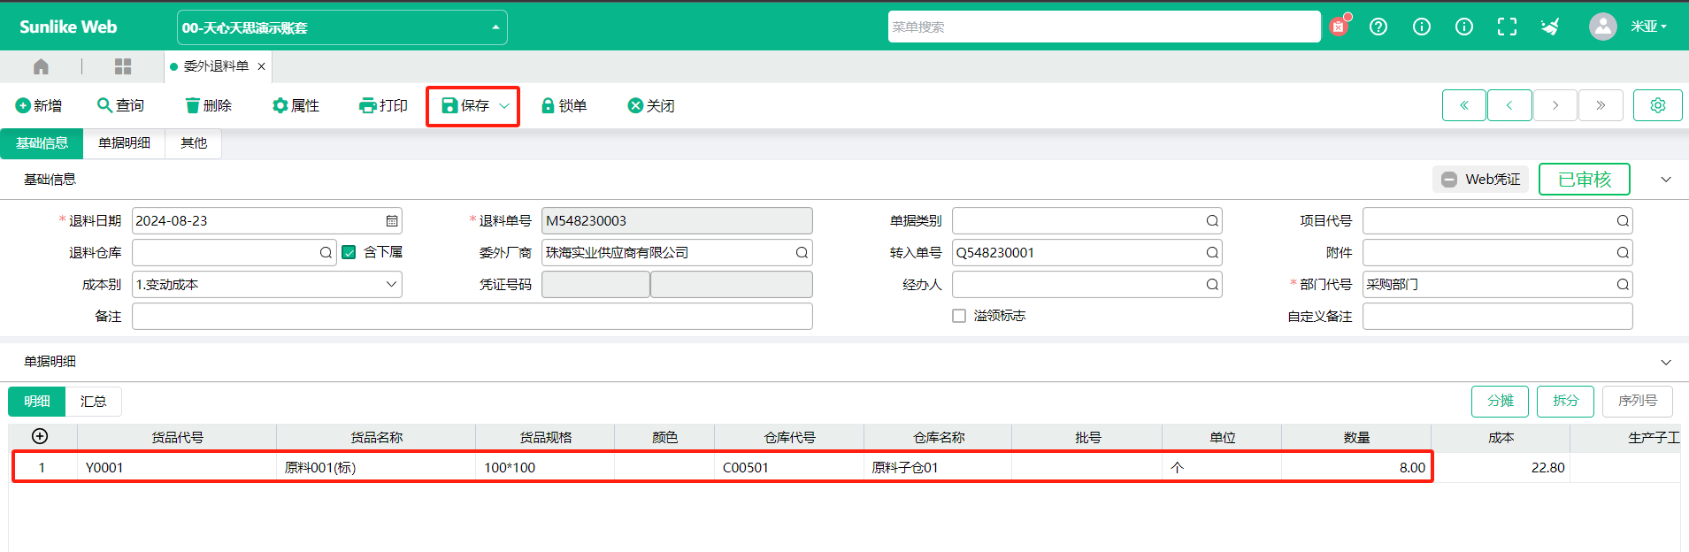Go to the next record
This screenshot has height=552, width=1689.
pyautogui.click(x=1555, y=105)
